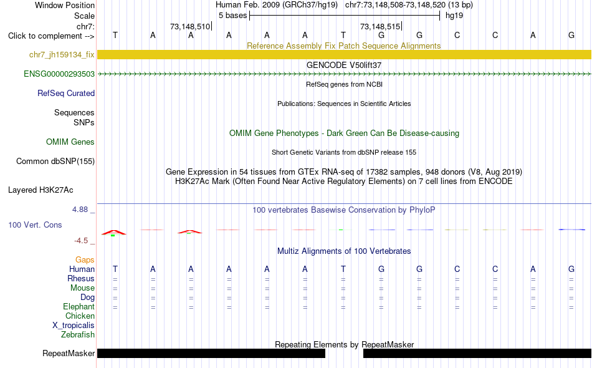
Task: Click the first base T in the sequence ruler
Action: point(115,35)
